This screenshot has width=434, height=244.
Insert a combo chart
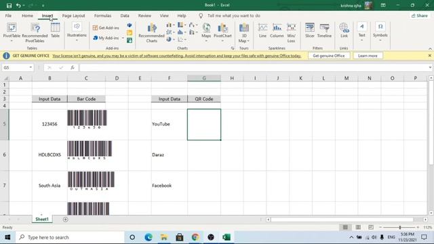click(193, 33)
